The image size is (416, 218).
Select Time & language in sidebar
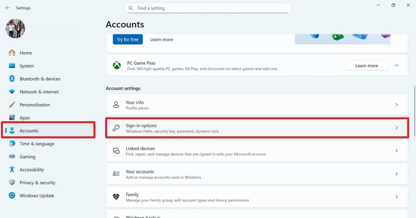click(x=37, y=144)
